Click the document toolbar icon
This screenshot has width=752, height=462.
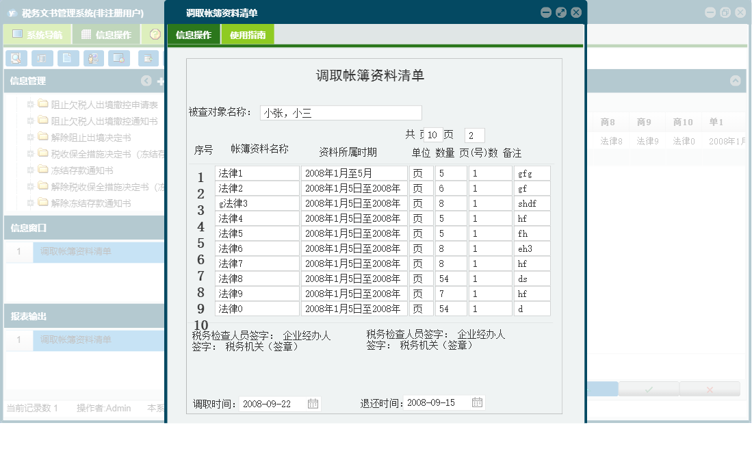(x=67, y=57)
